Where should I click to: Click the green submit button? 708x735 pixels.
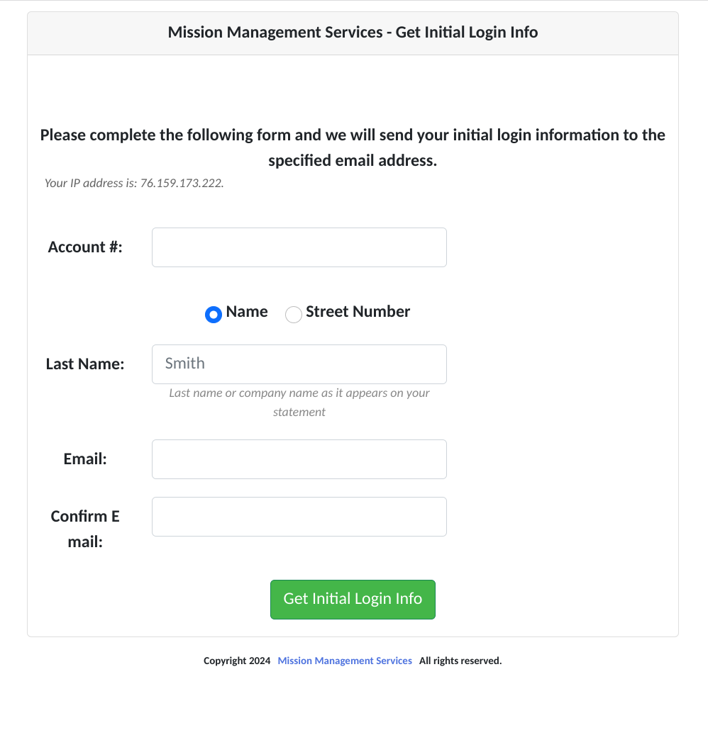click(353, 599)
